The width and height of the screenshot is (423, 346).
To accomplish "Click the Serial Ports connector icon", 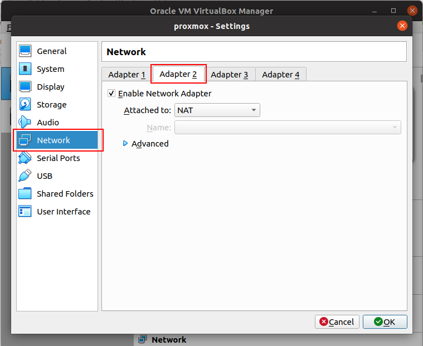I will (x=25, y=158).
